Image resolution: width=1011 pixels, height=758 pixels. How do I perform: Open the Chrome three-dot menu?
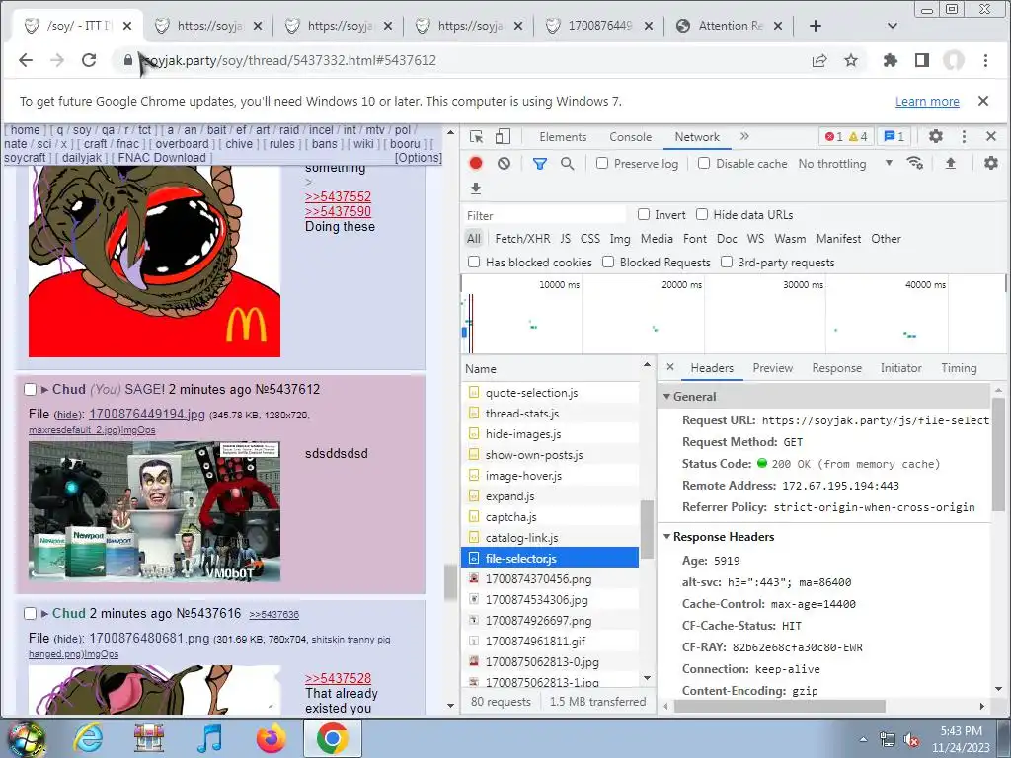pyautogui.click(x=985, y=60)
